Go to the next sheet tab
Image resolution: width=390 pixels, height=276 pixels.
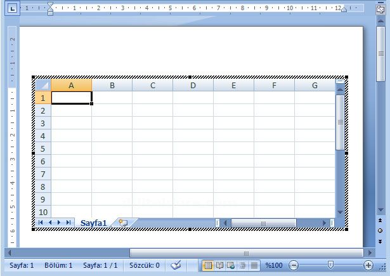pyautogui.click(x=59, y=222)
